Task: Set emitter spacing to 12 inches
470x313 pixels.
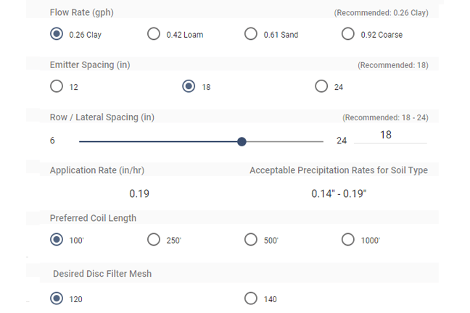Action: tap(57, 87)
